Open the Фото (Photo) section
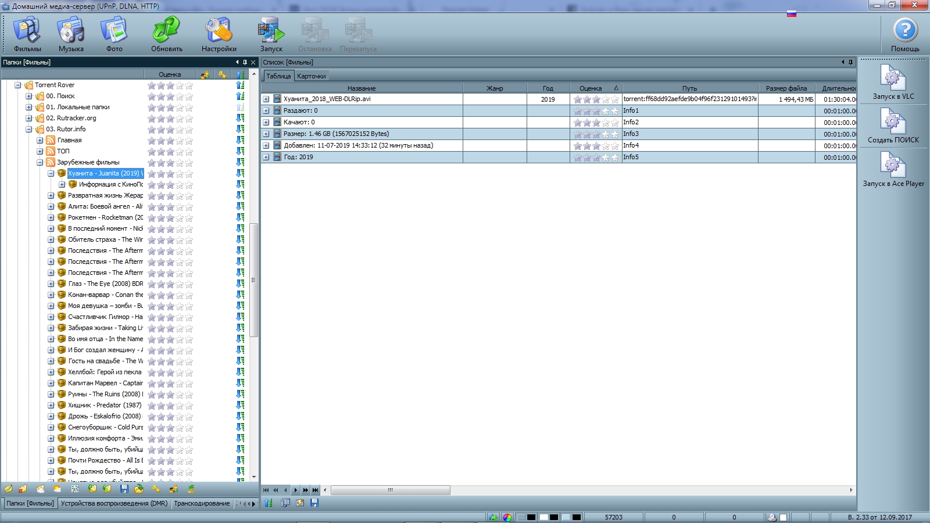This screenshot has height=523, width=930. point(114,35)
